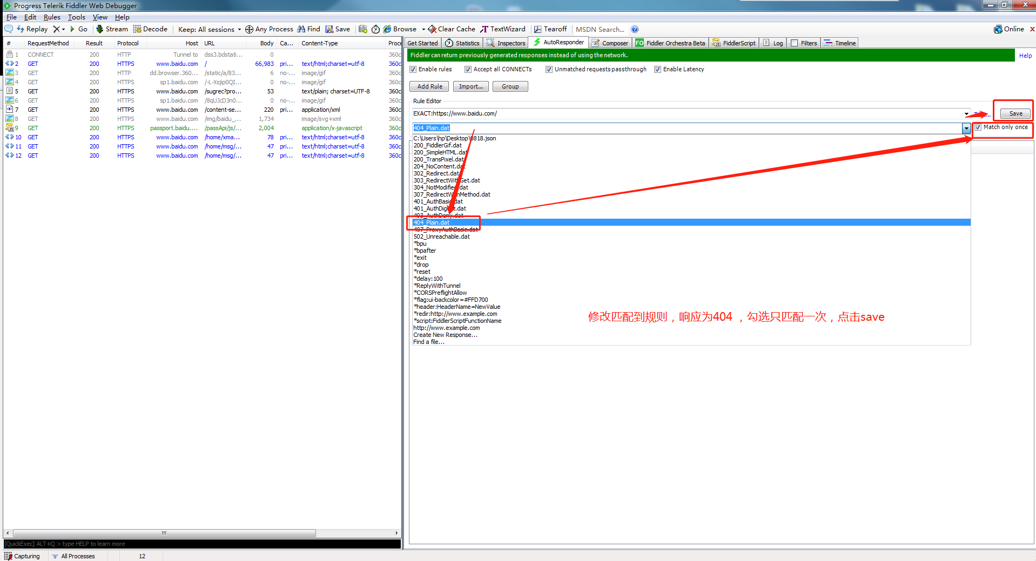This screenshot has width=1036, height=561.
Task: Toggle the Enable Latency checkbox
Action: click(x=658, y=69)
